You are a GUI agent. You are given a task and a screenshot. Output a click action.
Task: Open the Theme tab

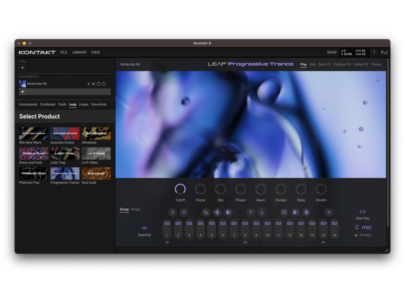(x=377, y=64)
